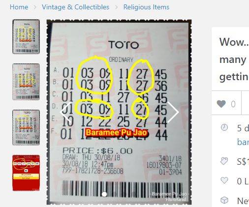Open the main TOTO ticket image

119,112
